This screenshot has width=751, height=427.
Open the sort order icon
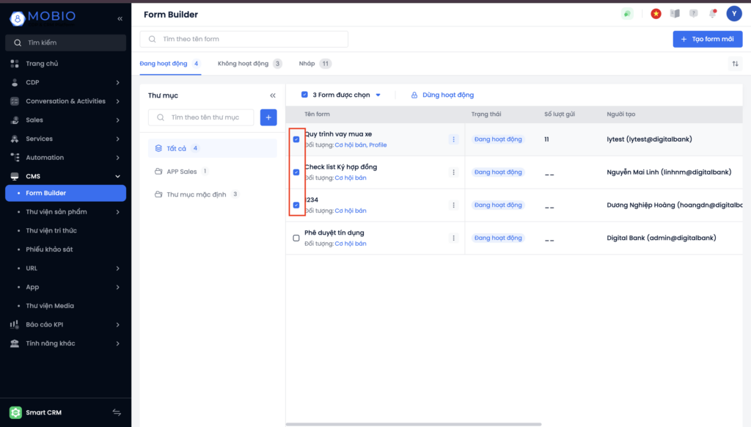(x=735, y=64)
